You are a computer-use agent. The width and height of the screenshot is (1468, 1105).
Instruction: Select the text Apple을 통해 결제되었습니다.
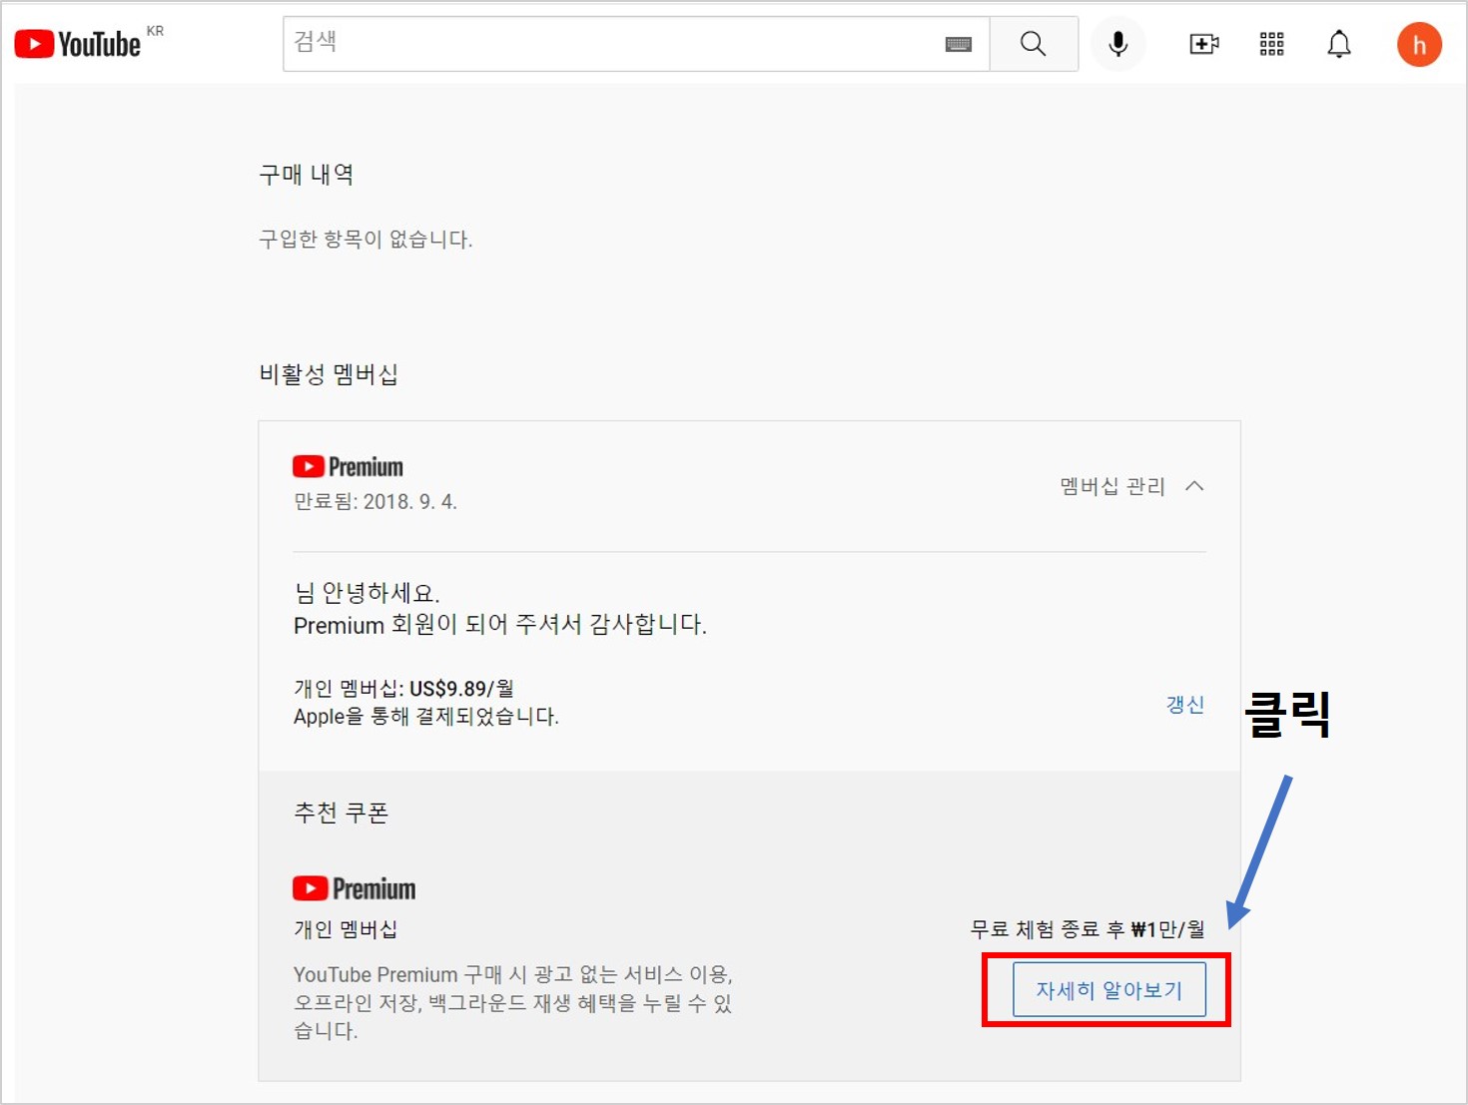[426, 716]
